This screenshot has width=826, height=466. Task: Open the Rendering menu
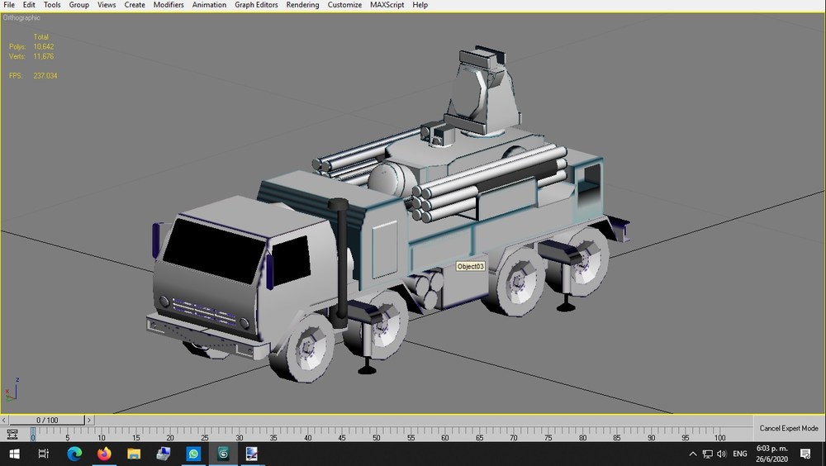click(302, 5)
